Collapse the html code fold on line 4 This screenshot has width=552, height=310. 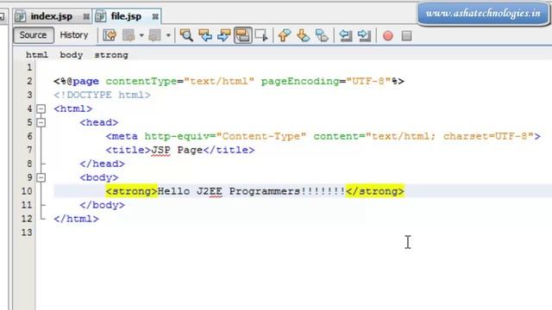pyautogui.click(x=41, y=108)
